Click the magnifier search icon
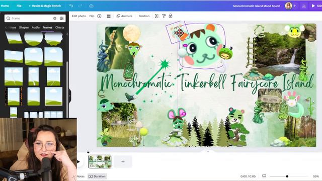322x181 pixels. coord(8,18)
